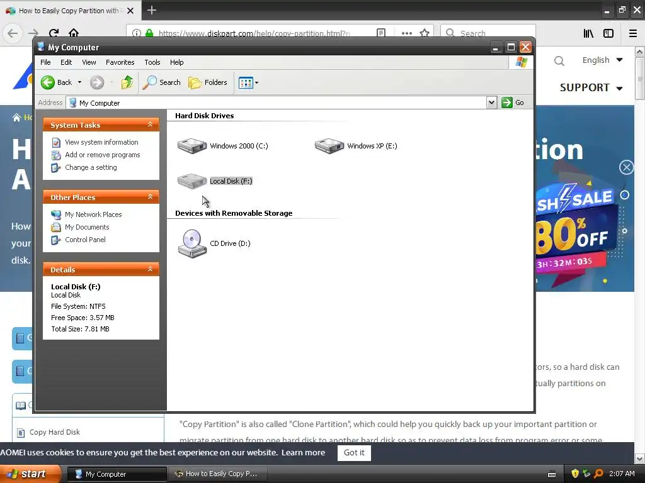Open a new browser tab
645x483 pixels.
pos(151,10)
